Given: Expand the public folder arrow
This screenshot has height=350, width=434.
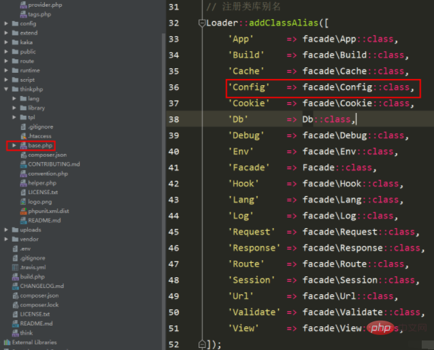Looking at the screenshot, I should click(6, 52).
